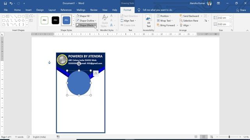Screen dimensions: 250x140
Task: Click the Draw Text Box icon
Action: click(x=31, y=20)
